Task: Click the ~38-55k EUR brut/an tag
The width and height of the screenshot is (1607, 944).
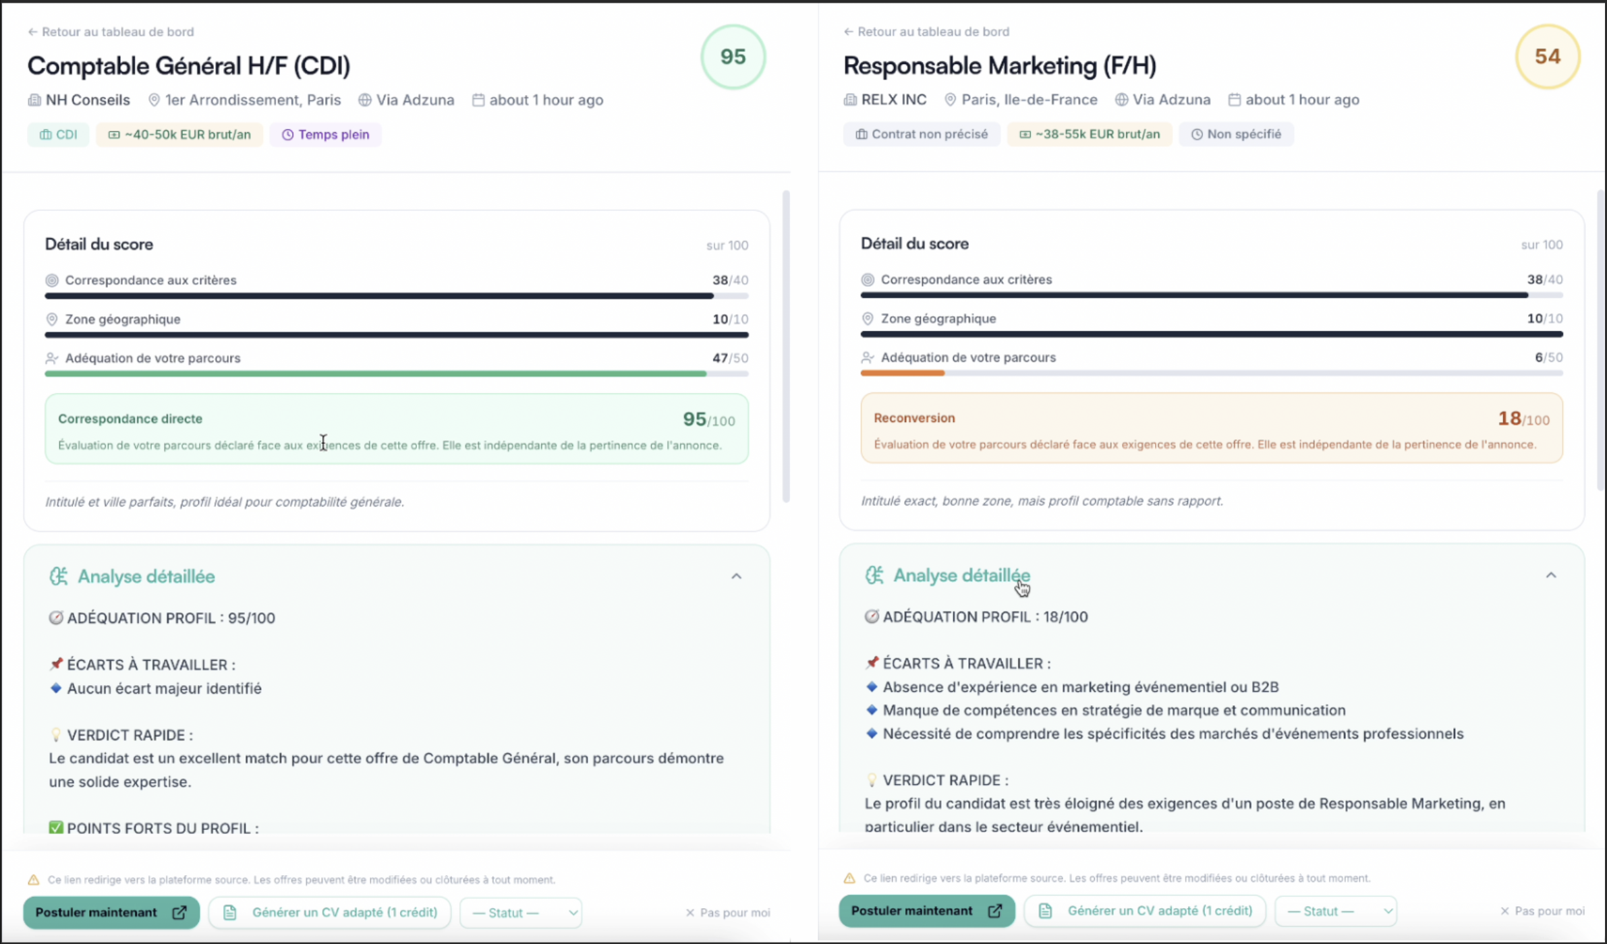Action: click(x=1090, y=134)
